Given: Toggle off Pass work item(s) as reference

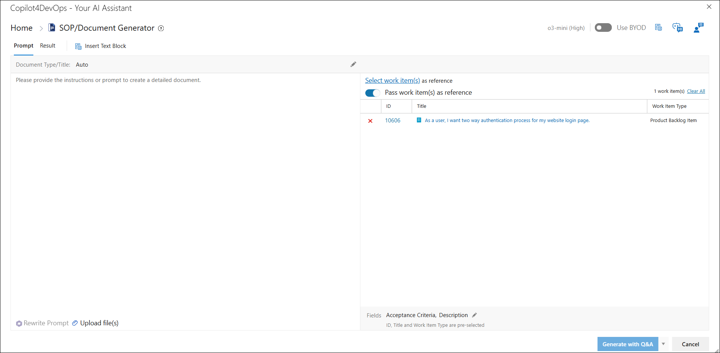Looking at the screenshot, I should 372,93.
